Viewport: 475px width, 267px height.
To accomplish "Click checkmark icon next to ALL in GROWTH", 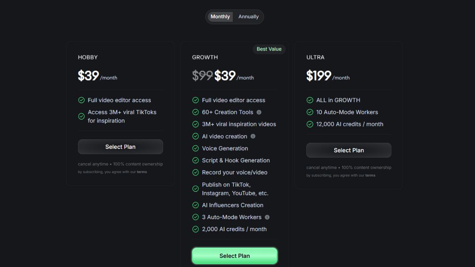I will pos(310,100).
